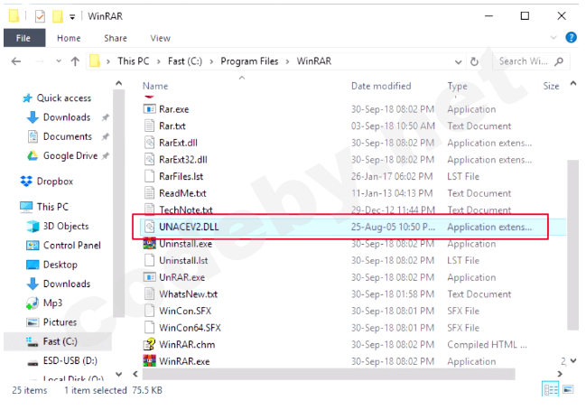Viewport: 586px width, 410px height.
Task: Open Google Drive in navigation pane
Action: click(x=70, y=156)
